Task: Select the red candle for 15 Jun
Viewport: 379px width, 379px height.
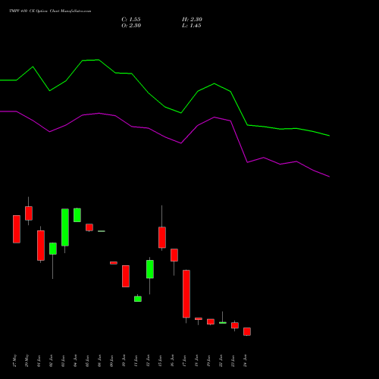Action: (x=162, y=237)
